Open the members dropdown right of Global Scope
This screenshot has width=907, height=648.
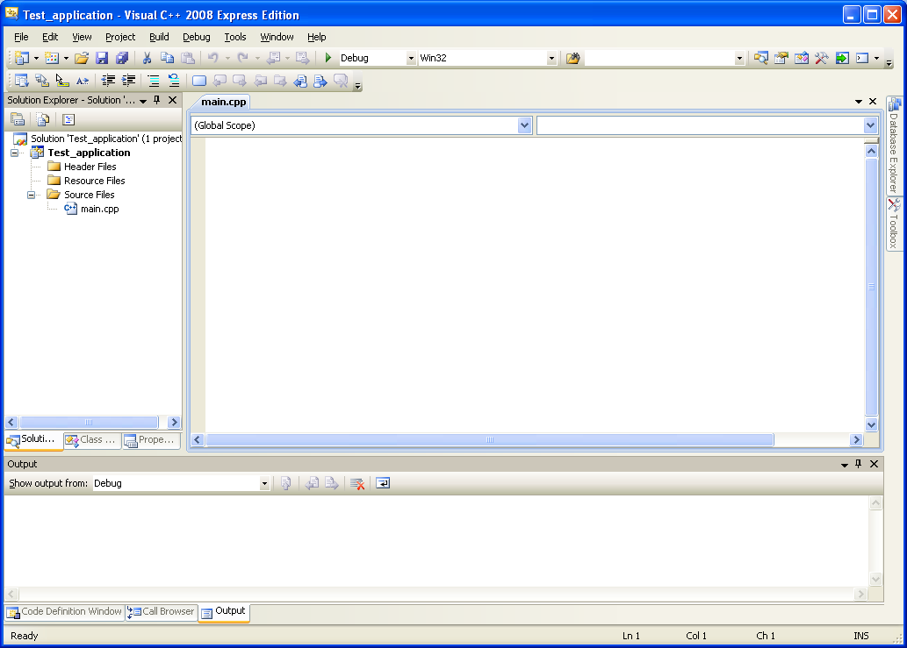pos(870,125)
